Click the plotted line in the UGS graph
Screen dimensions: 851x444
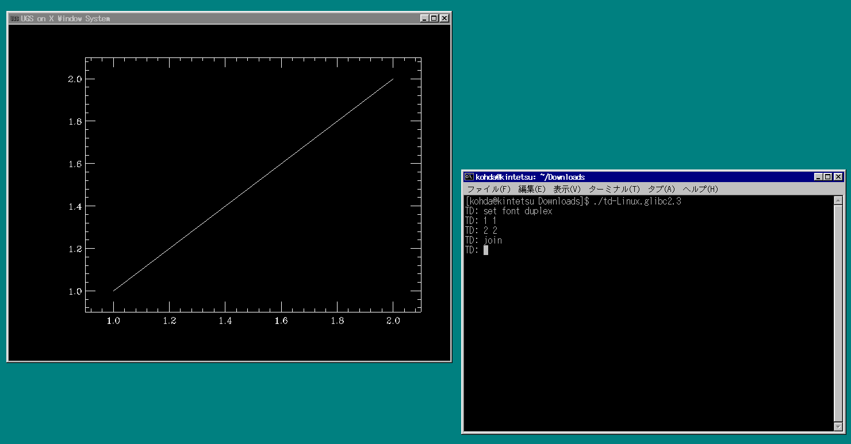[x=253, y=185]
